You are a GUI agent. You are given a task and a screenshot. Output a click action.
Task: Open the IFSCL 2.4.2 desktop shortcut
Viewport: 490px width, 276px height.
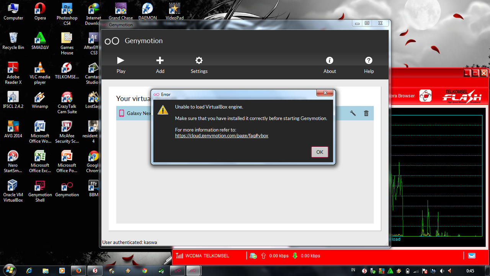click(13, 100)
